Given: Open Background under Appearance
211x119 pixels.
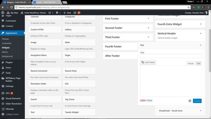Looking at the screenshot, I should tap(7, 56).
